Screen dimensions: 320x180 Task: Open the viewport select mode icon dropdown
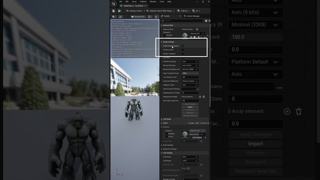pyautogui.click(x=114, y=17)
